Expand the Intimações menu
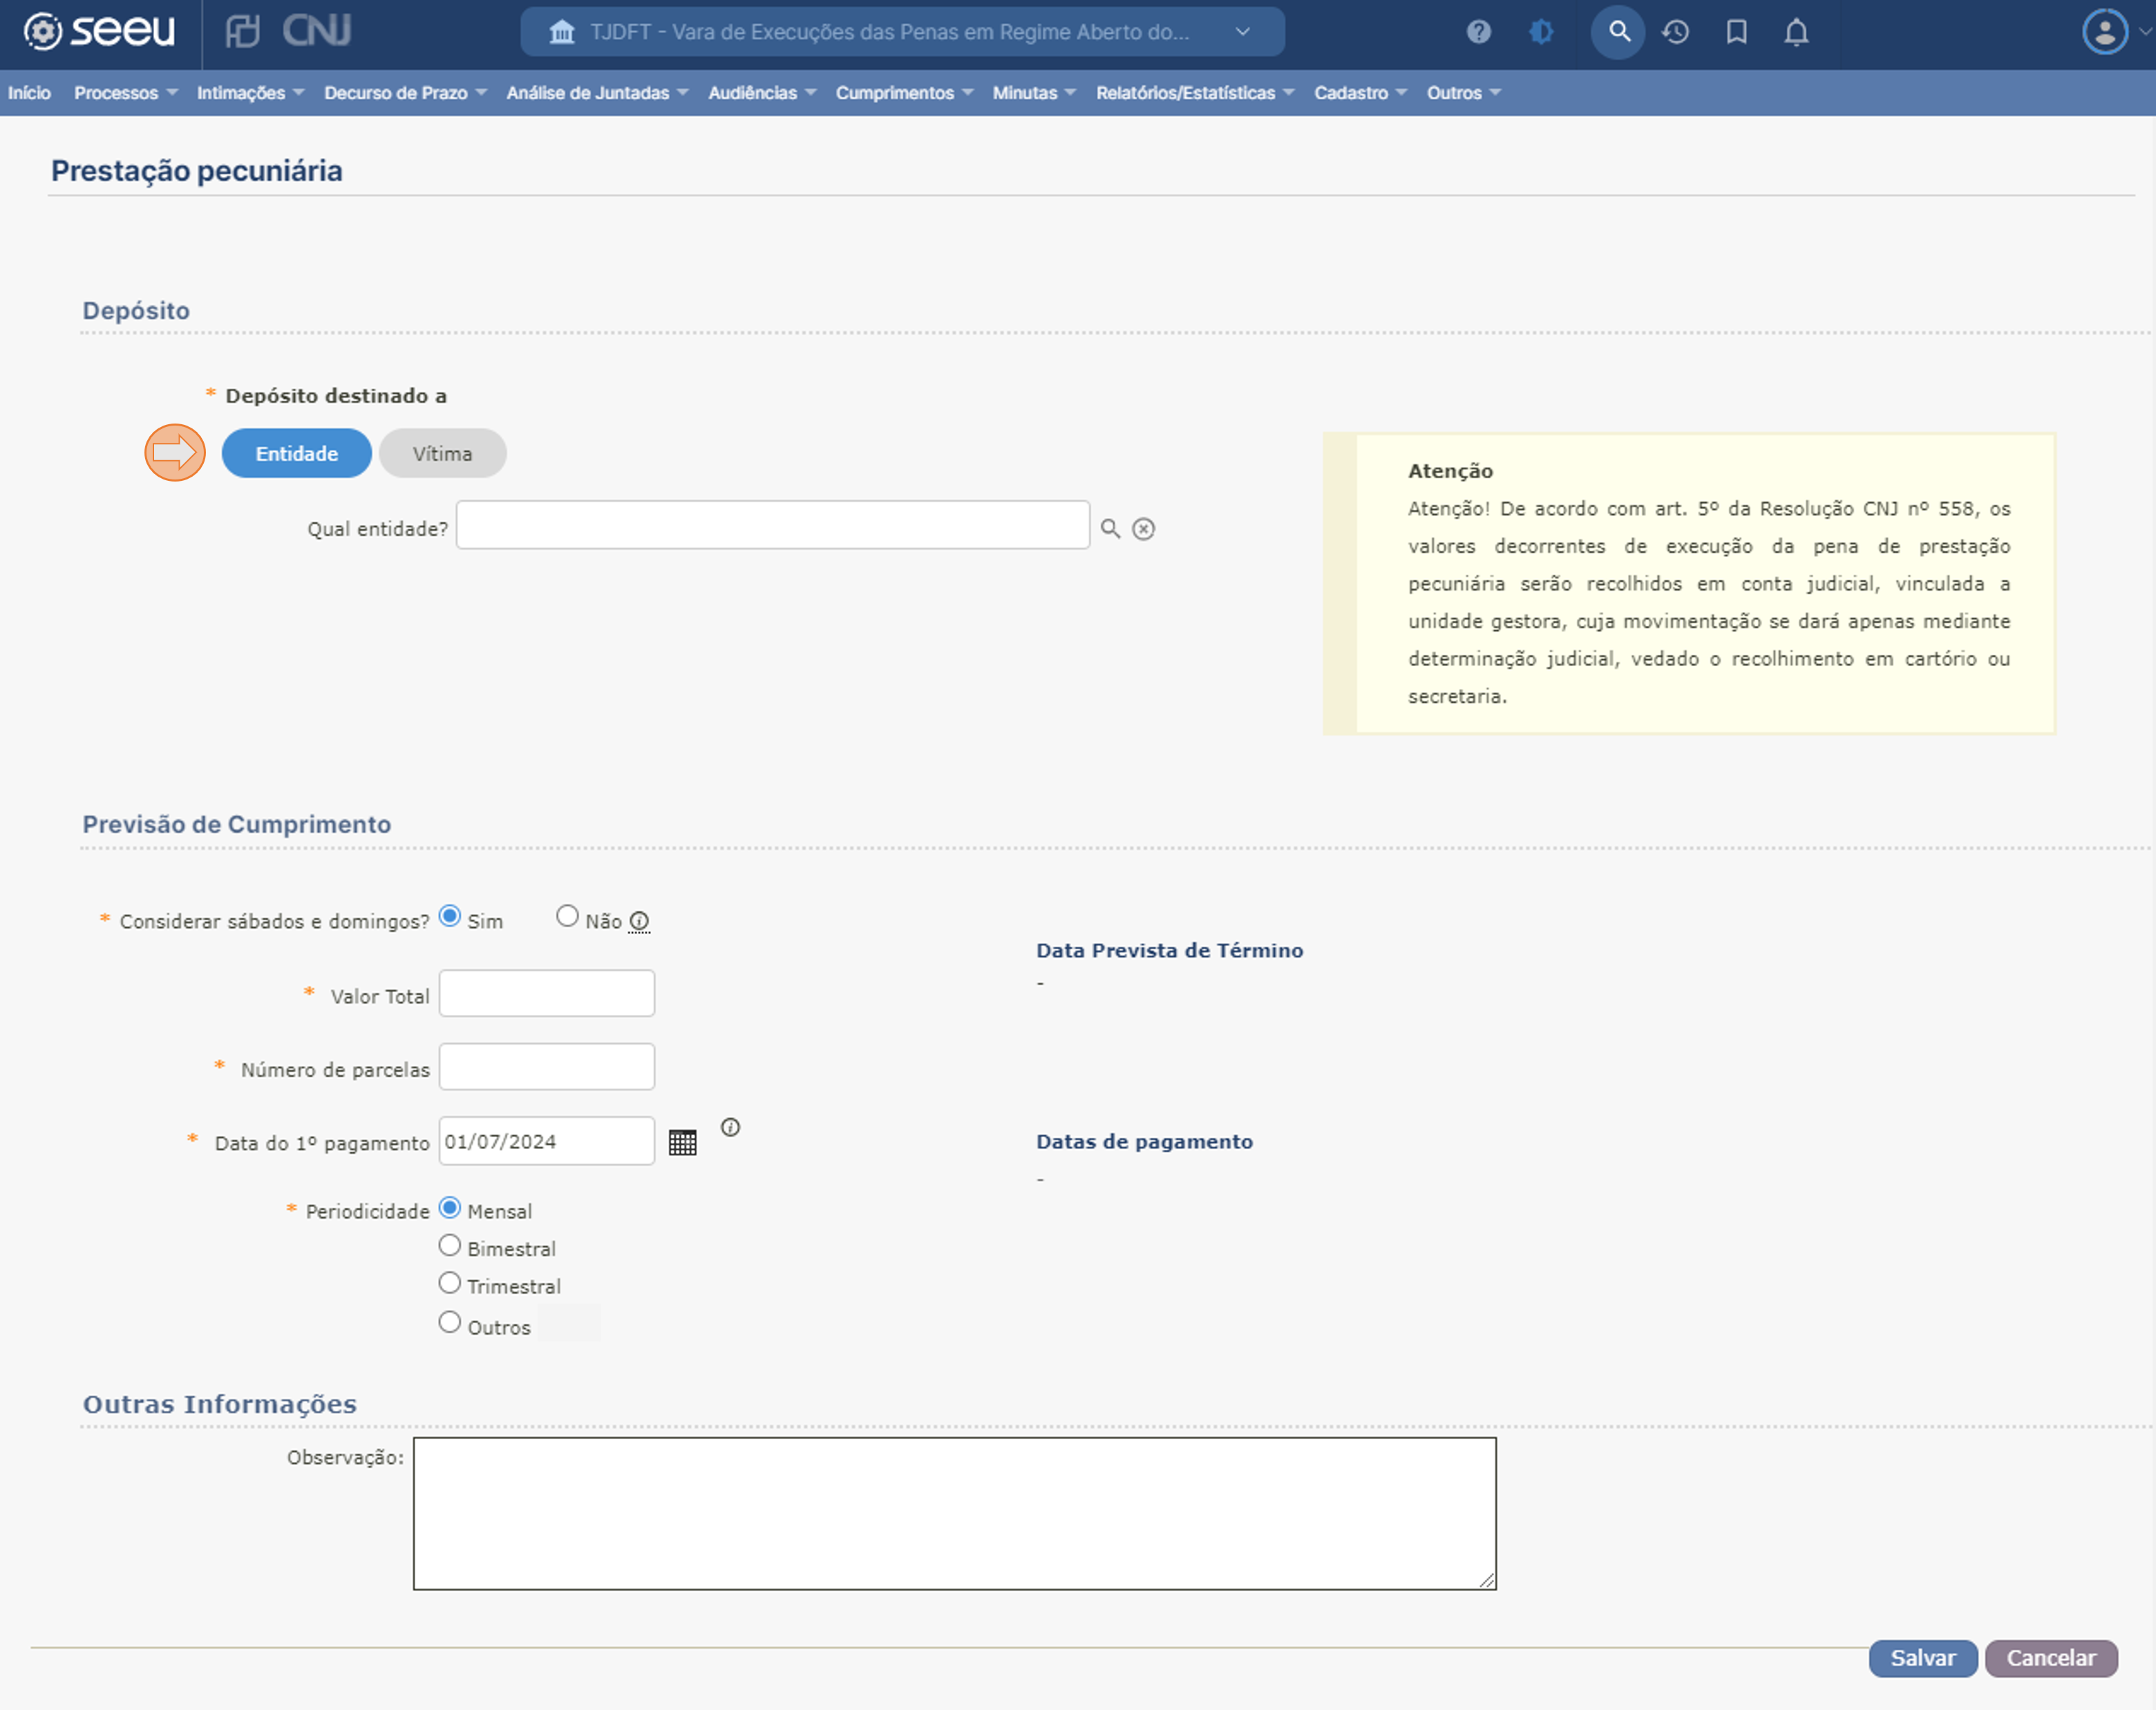The height and width of the screenshot is (1710, 2156). point(250,93)
